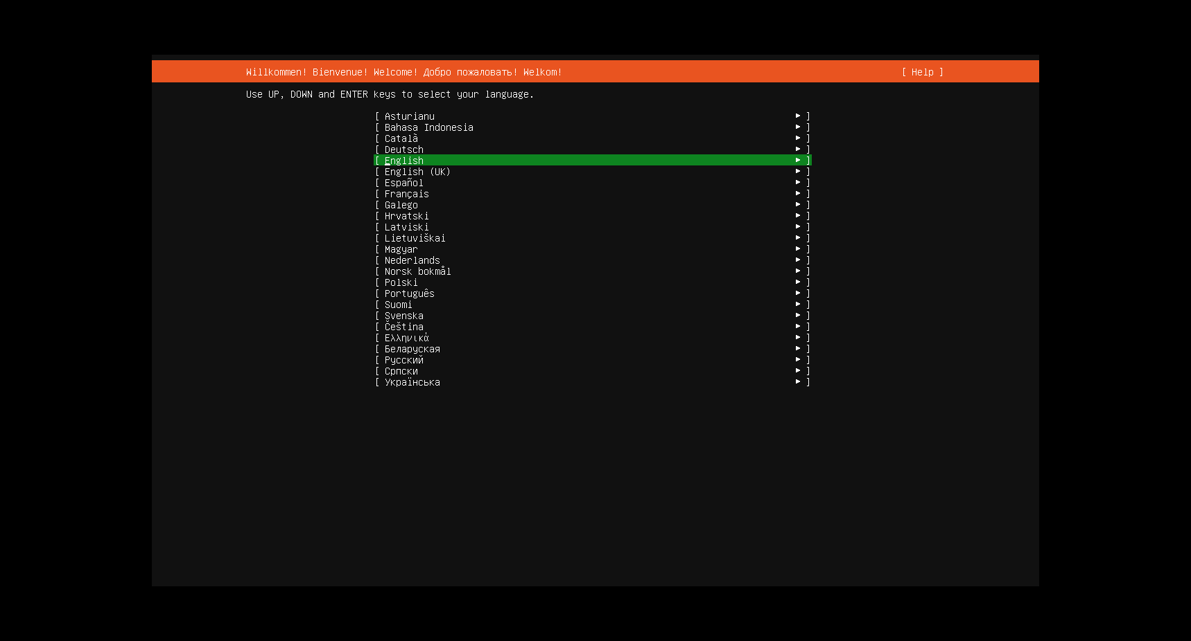1191x641 pixels.
Task: Select Español language
Action: [x=593, y=183]
